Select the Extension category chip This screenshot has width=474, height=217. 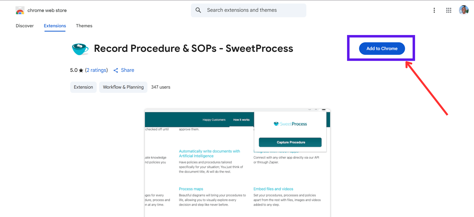coord(83,87)
